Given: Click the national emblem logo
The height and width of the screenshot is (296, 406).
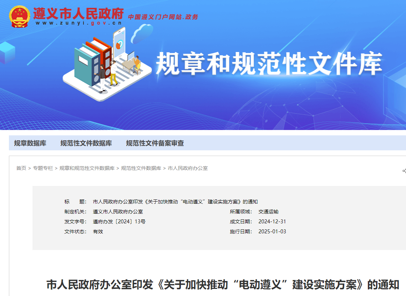Looking at the screenshot, I should pos(20,17).
